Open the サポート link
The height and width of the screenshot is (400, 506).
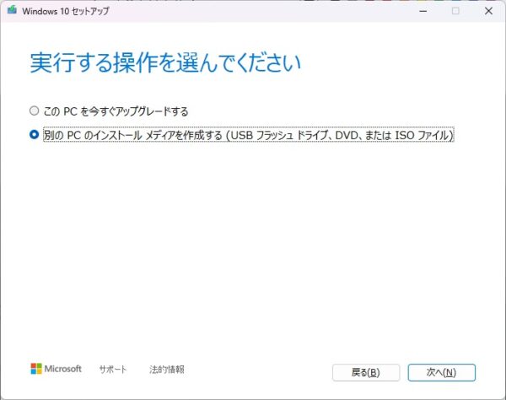(113, 370)
